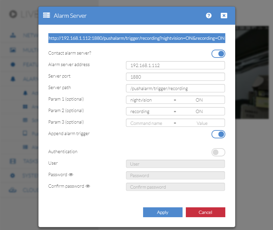
Task: Disable the Contact alarm server toggle
Action: click(218, 54)
